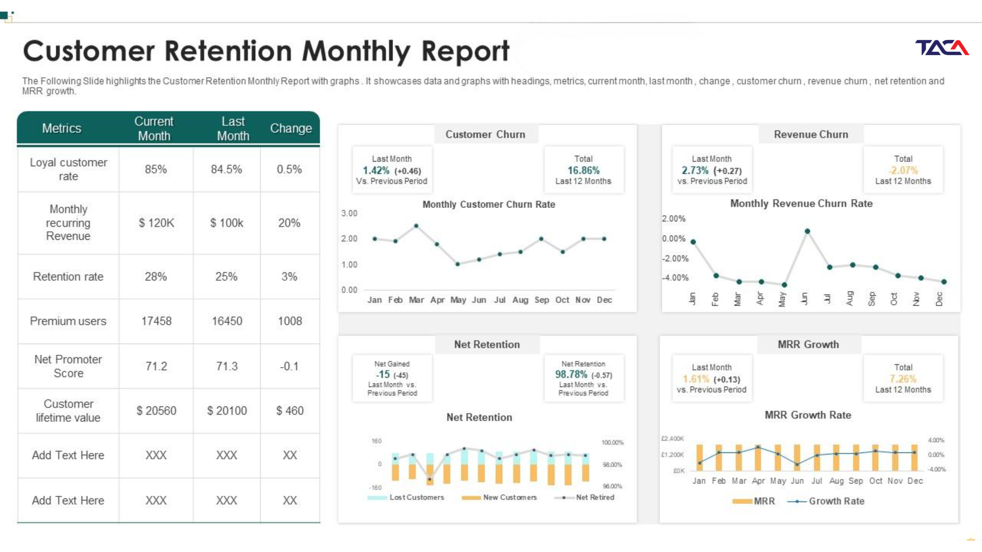
Task: Select the $ 460 change cell
Action: coord(290,411)
